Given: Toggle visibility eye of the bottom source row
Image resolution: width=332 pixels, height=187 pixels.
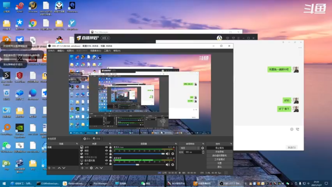Looking at the screenshot, I should coord(107,164).
